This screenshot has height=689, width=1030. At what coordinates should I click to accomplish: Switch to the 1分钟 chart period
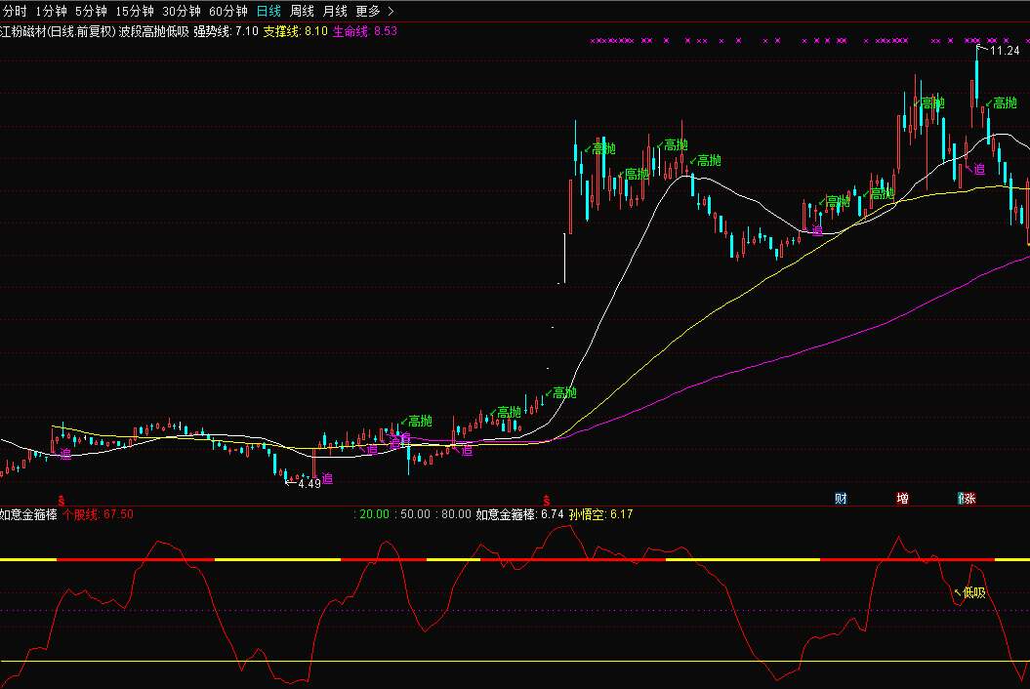(x=51, y=11)
